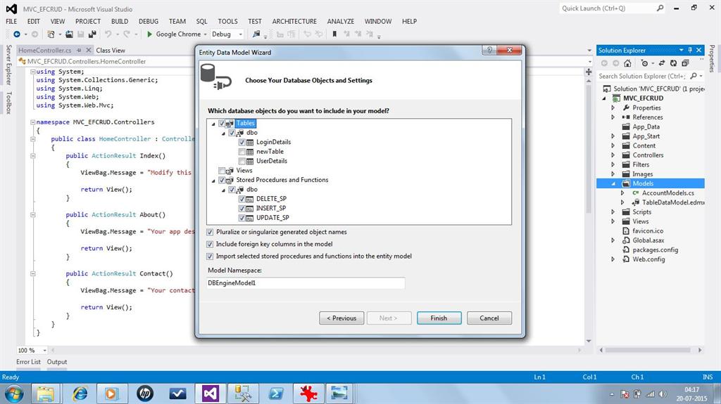
Task: Click the Model Namespace input field
Action: click(x=306, y=282)
